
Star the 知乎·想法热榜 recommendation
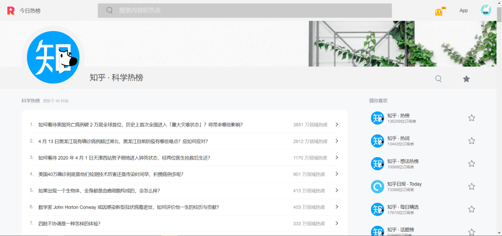point(471,164)
